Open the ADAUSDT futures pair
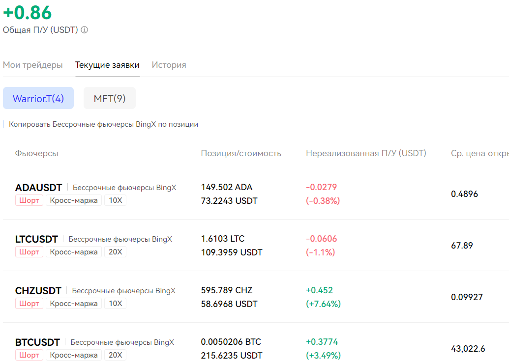The width and height of the screenshot is (509, 362). coord(39,188)
